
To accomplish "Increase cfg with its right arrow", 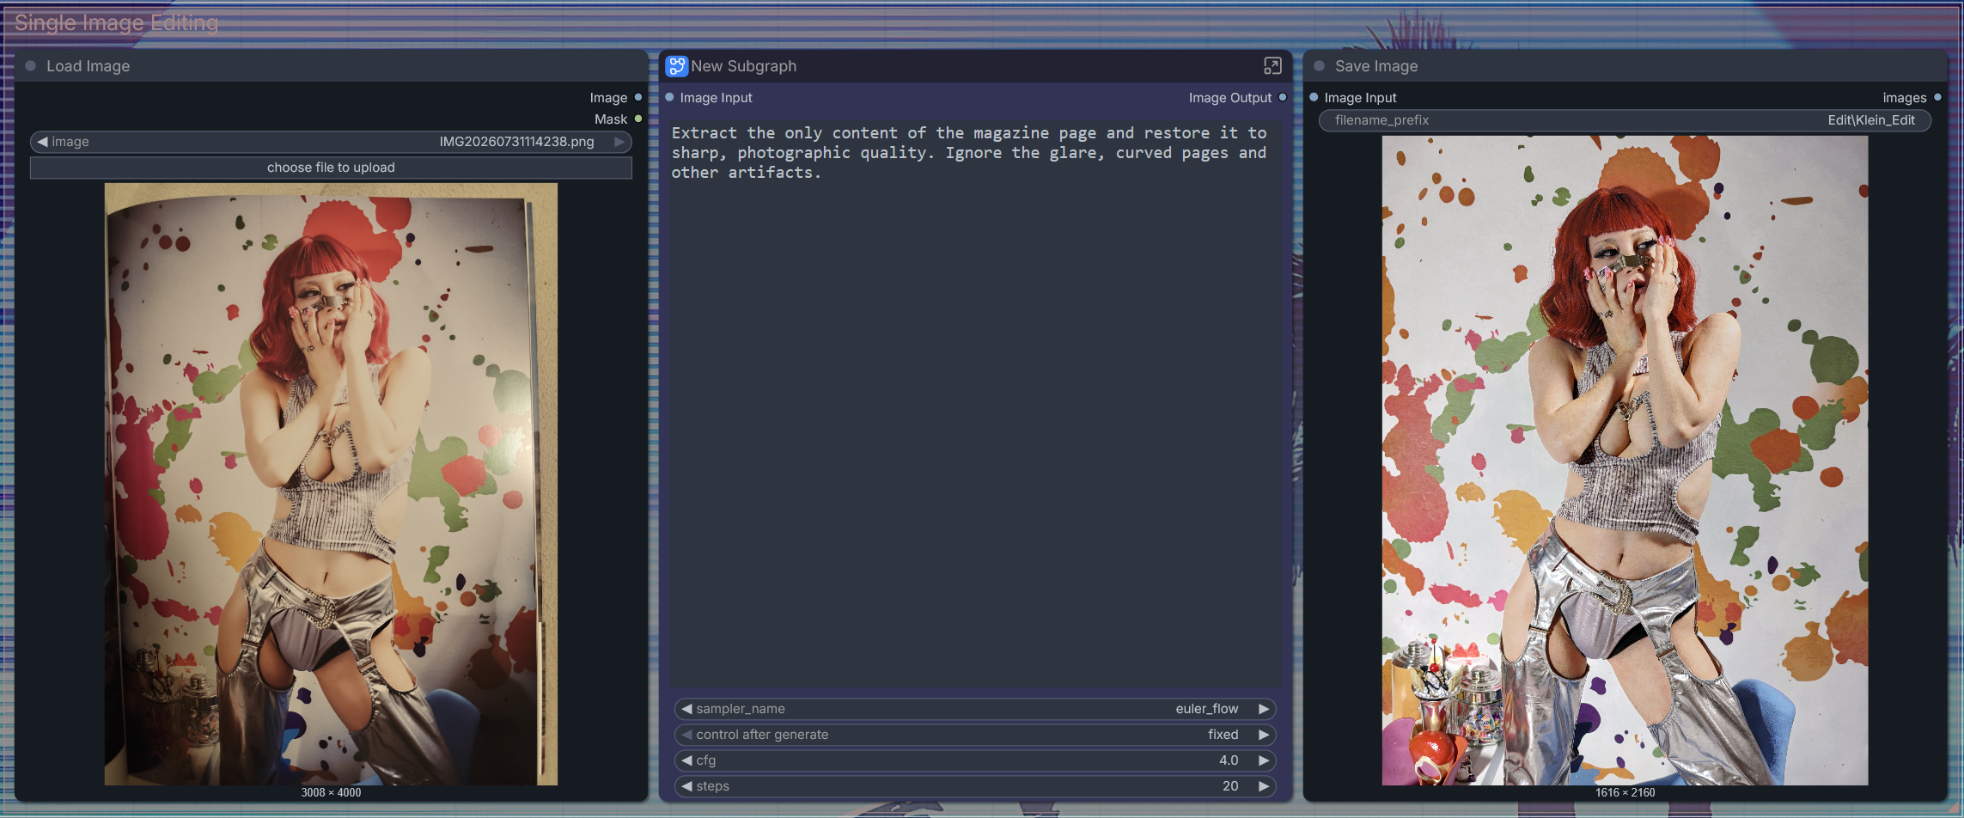I will (1264, 760).
